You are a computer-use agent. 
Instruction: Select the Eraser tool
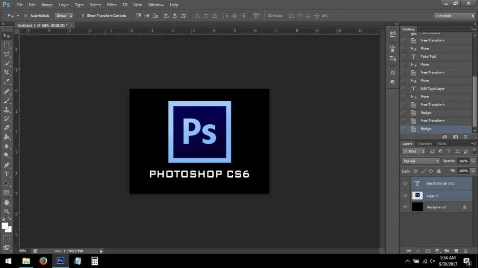point(6,128)
